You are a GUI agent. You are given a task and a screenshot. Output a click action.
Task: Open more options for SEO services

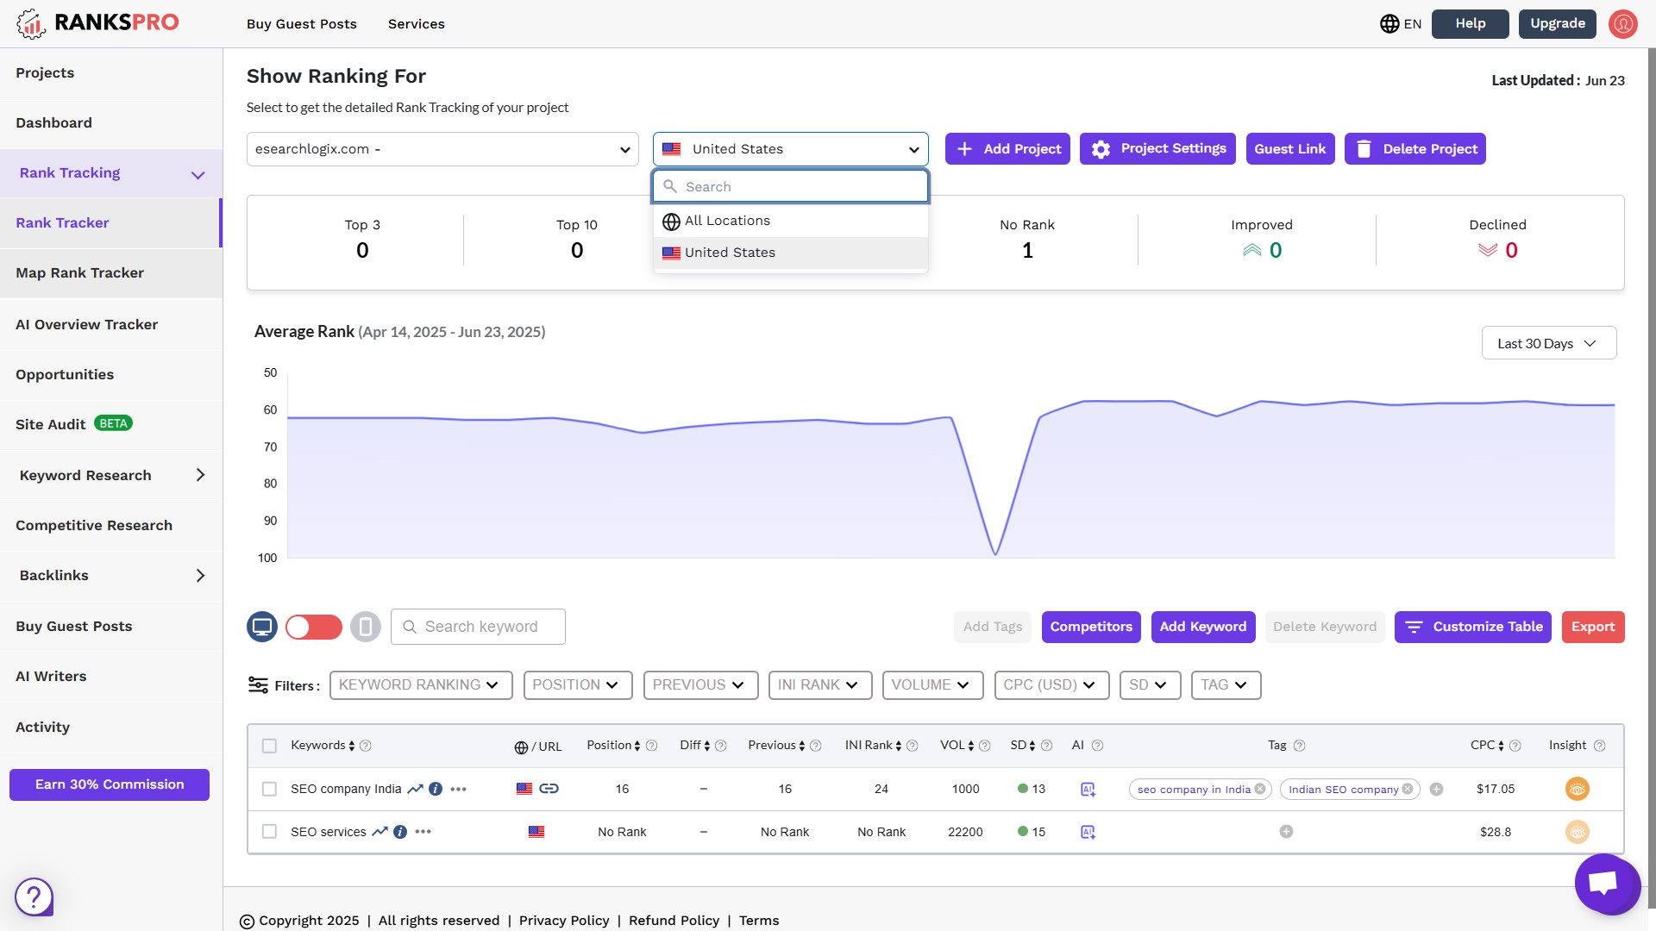point(423,832)
